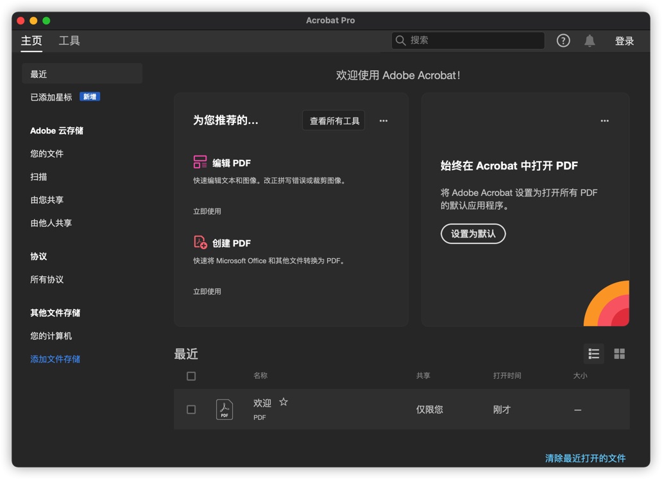
Task: Click the 欢迎 PDF file icon
Action: coord(224,409)
